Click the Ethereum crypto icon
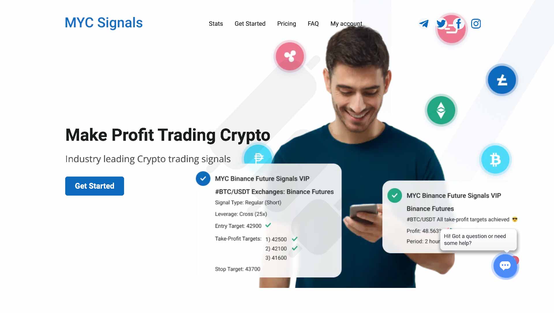This screenshot has width=554, height=313. click(x=441, y=110)
